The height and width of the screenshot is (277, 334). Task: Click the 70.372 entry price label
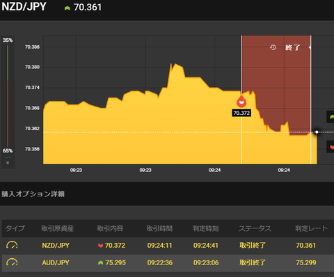click(241, 113)
